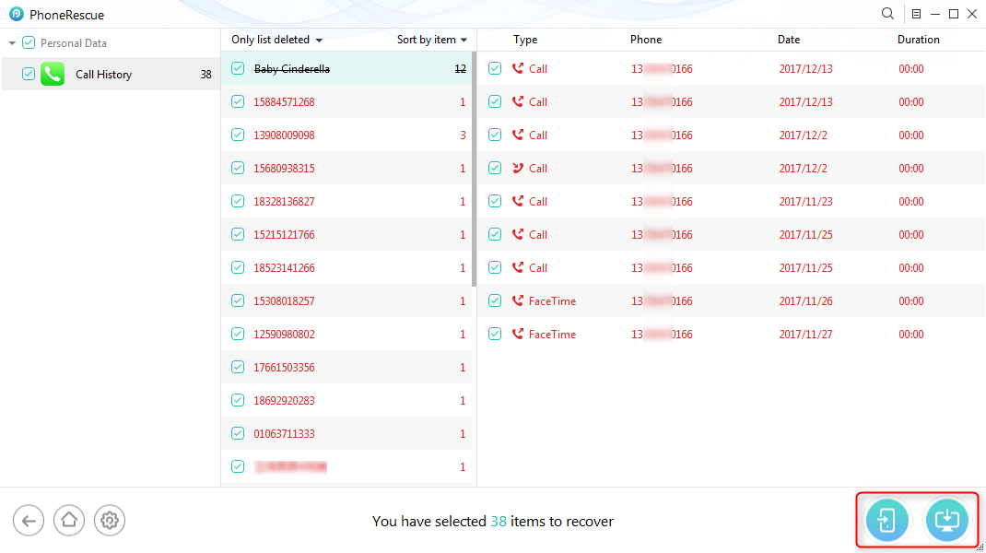Select the 18692920283 entry
Image resolution: width=986 pixels, height=553 pixels.
(346, 400)
